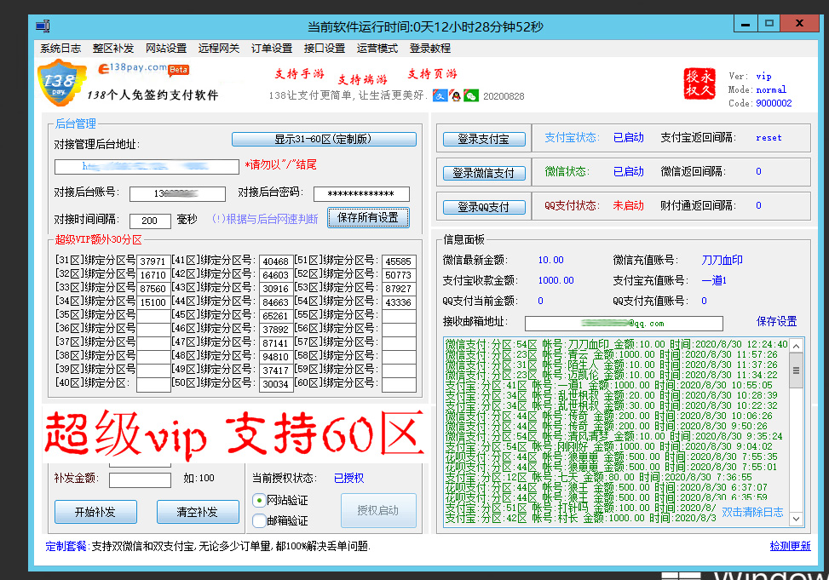Viewport: 829px width, 580px height.
Task: Open the 网站设置 menu
Action: pyautogui.click(x=166, y=48)
